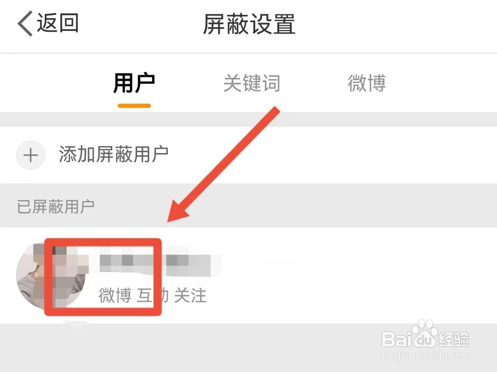Tap the 已屏蔽用户 section header
The height and width of the screenshot is (372, 497).
(56, 207)
